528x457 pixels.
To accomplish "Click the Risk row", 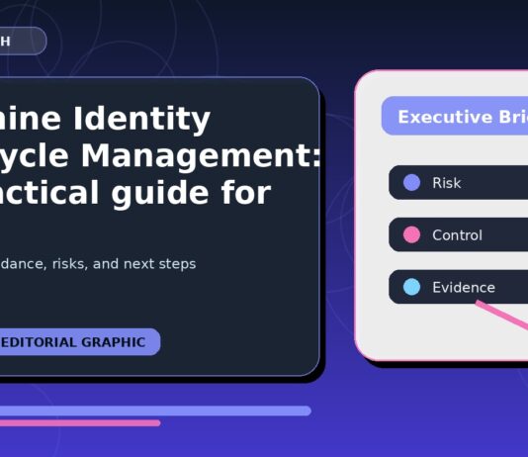I will [459, 183].
